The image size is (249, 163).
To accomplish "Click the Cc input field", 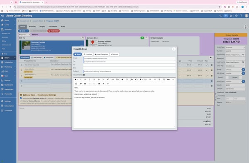I will pos(129,65).
